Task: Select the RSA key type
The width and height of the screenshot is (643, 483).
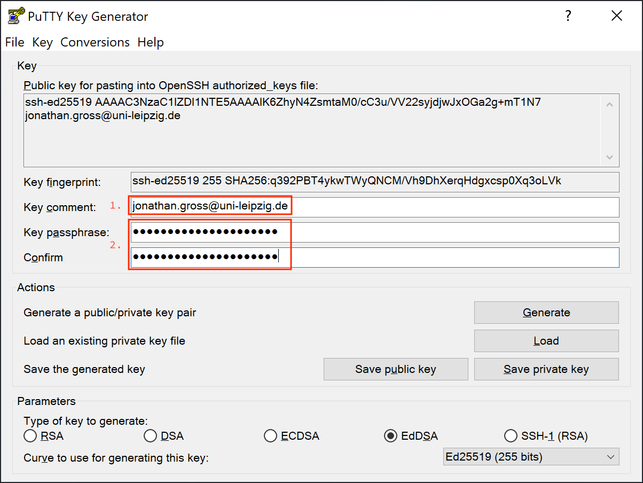Action: point(44,436)
